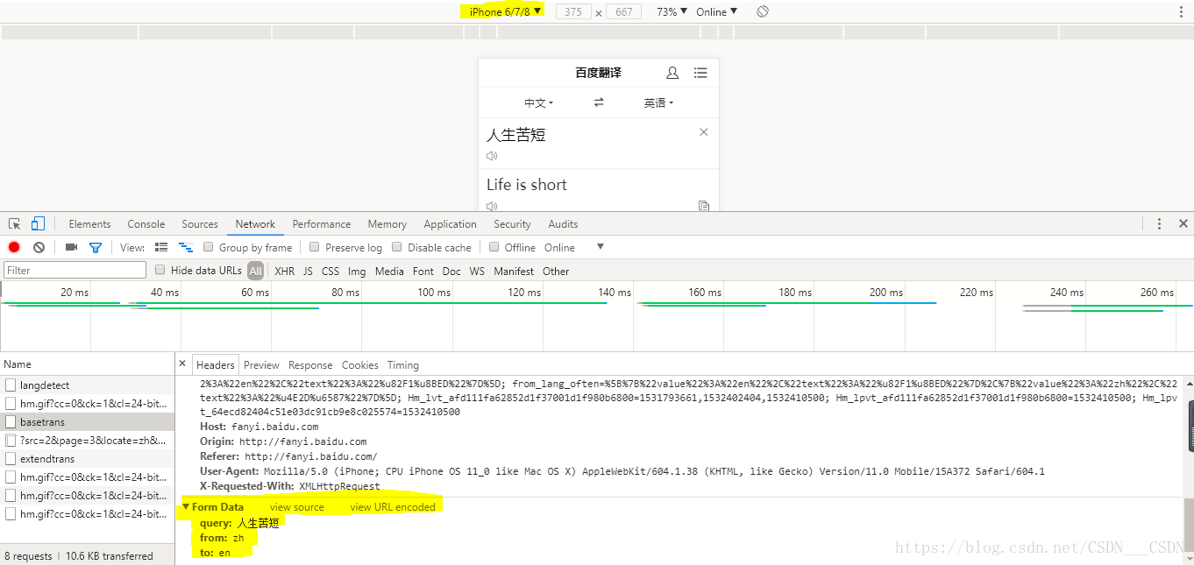Rotate the device orientation icon
This screenshot has height=565, width=1194.
pyautogui.click(x=763, y=11)
